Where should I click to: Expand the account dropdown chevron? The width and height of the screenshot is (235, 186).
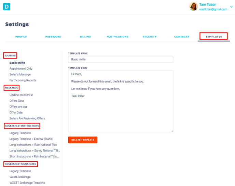(231, 7)
